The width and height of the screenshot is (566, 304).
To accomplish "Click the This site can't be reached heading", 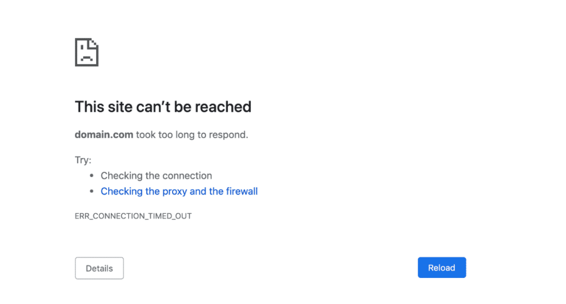I will 163,107.
